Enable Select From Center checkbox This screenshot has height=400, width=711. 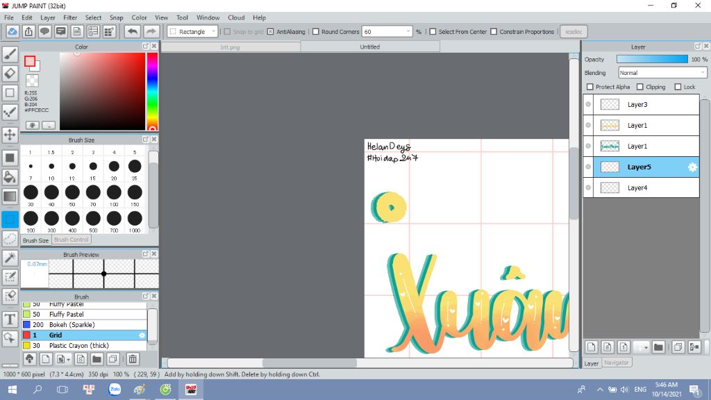pyautogui.click(x=433, y=32)
